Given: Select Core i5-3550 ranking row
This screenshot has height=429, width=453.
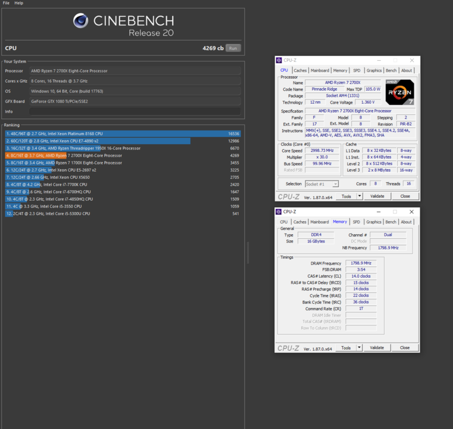Looking at the screenshot, I should coord(123,206).
